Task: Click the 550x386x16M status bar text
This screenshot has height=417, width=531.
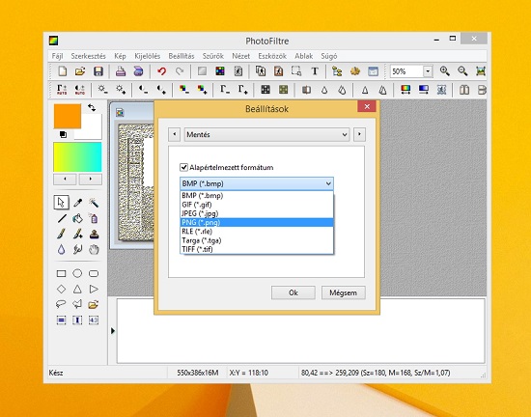Action: 197,373
